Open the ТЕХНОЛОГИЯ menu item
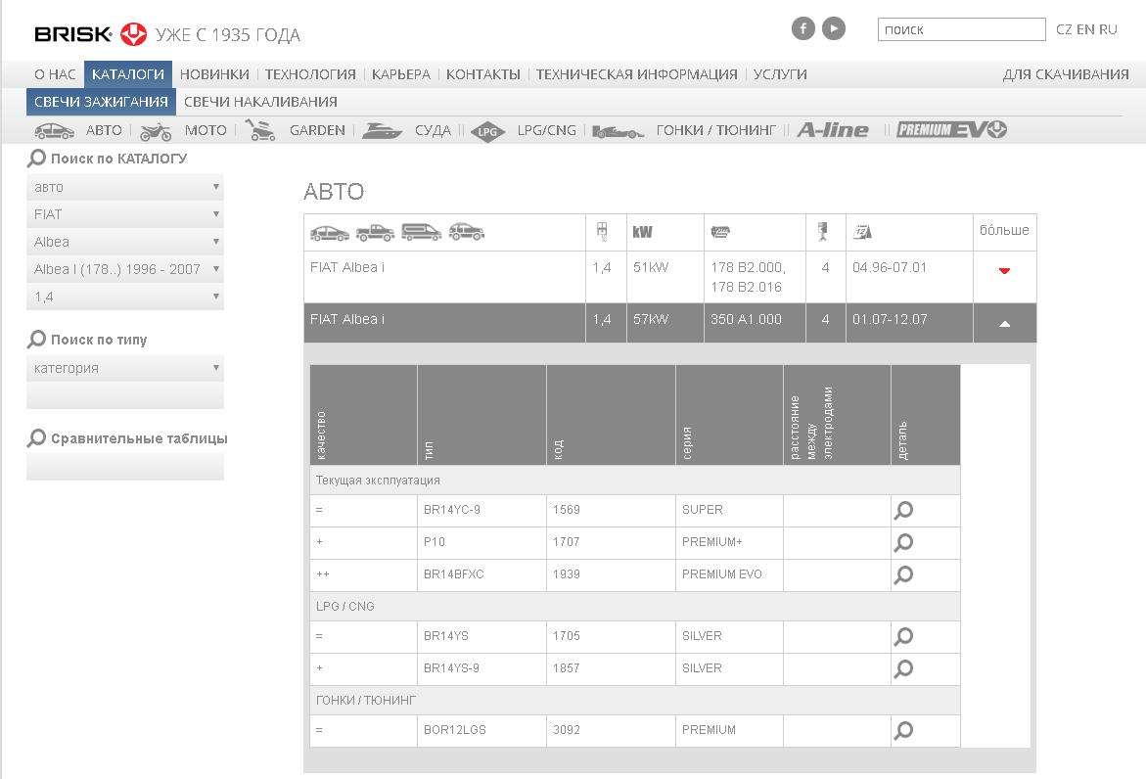The image size is (1146, 779). pyautogui.click(x=310, y=74)
